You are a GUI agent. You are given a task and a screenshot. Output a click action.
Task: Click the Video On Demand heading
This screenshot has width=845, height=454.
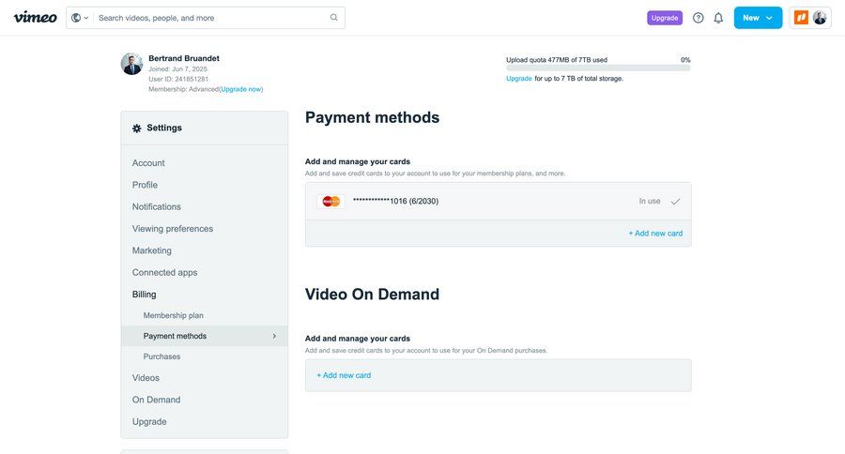click(x=372, y=294)
